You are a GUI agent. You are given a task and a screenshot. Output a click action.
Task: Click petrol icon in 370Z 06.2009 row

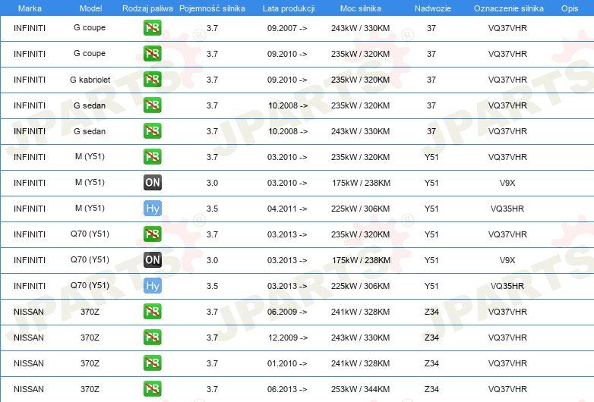click(152, 311)
